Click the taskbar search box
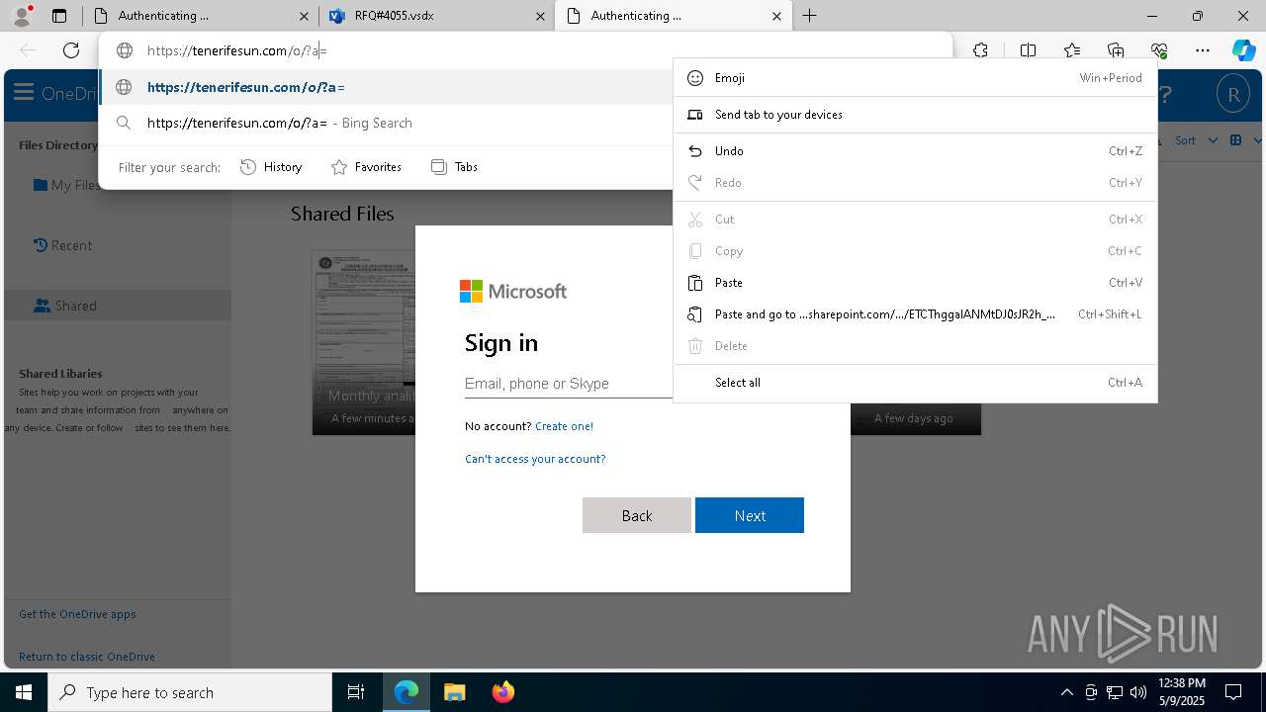This screenshot has width=1266, height=712. coord(190,692)
